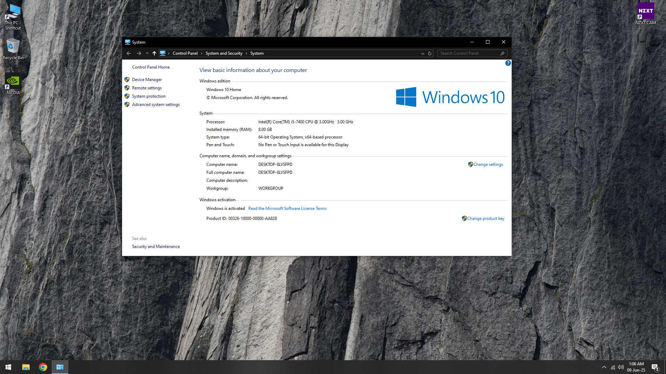Viewport: 666px width, 374px height.
Task: Refresh the System page
Action: click(430, 53)
